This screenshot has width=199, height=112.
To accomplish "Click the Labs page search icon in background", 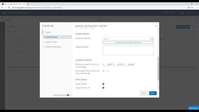I will tap(9, 31).
